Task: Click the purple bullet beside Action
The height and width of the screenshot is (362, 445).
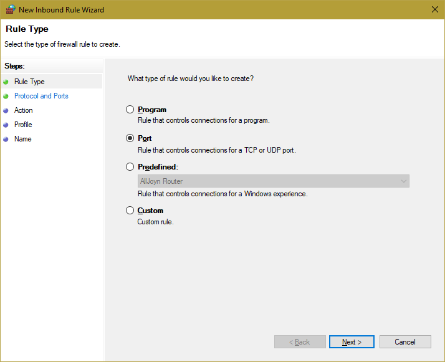Action: [x=6, y=111]
